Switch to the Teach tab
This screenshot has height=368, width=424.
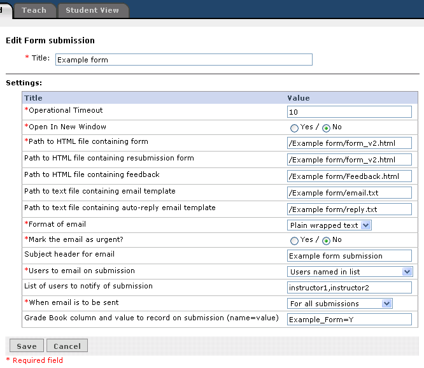click(34, 10)
